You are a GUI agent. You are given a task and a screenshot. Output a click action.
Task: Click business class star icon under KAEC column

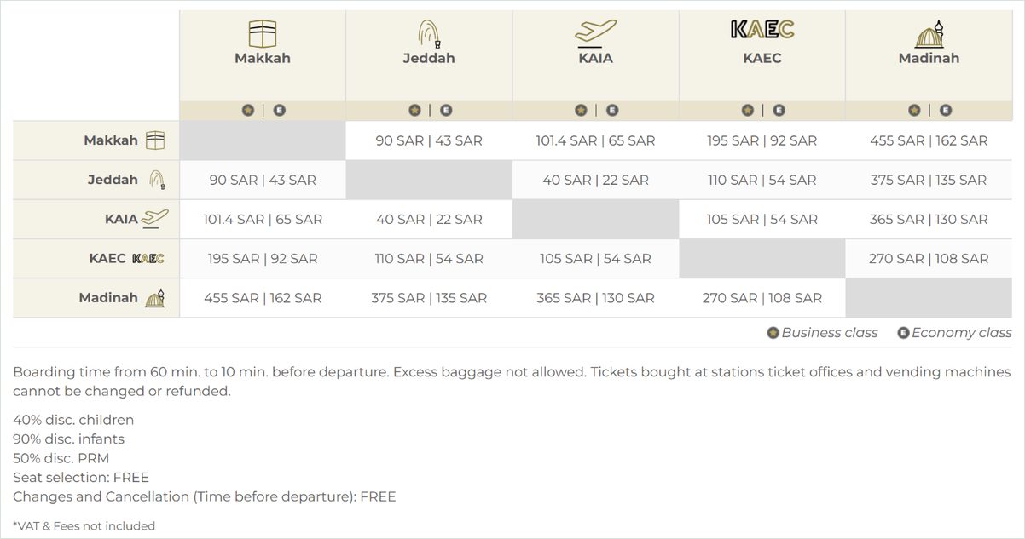(748, 110)
